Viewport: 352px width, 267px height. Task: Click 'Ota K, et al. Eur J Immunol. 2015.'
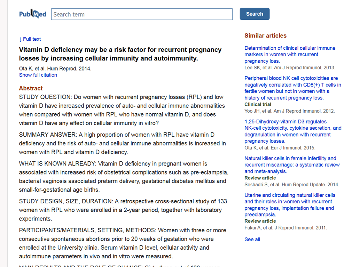click(280, 148)
